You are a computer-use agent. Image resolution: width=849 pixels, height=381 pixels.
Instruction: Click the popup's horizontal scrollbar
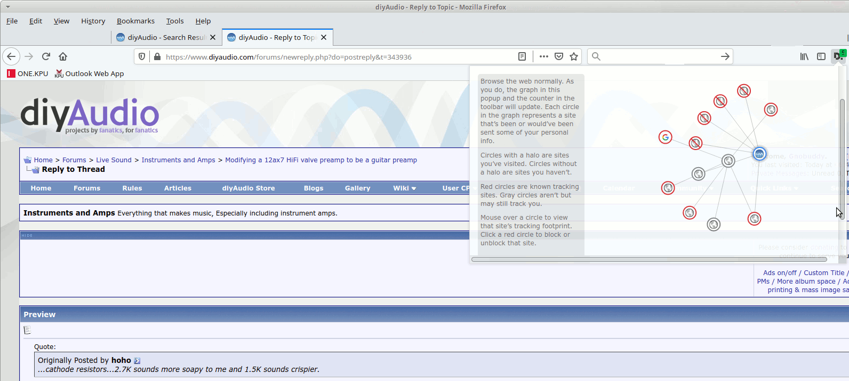(649, 260)
